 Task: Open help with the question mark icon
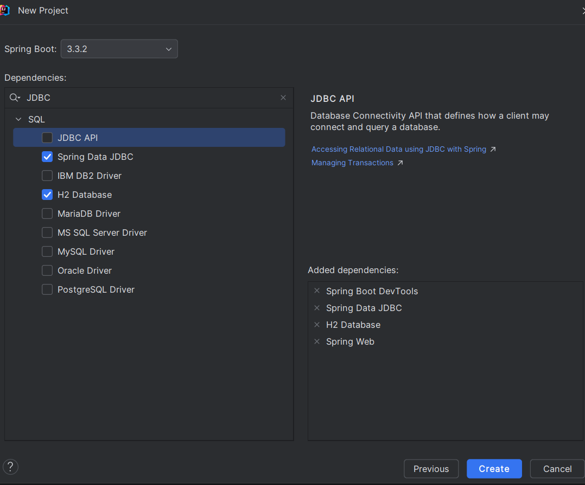(11, 467)
